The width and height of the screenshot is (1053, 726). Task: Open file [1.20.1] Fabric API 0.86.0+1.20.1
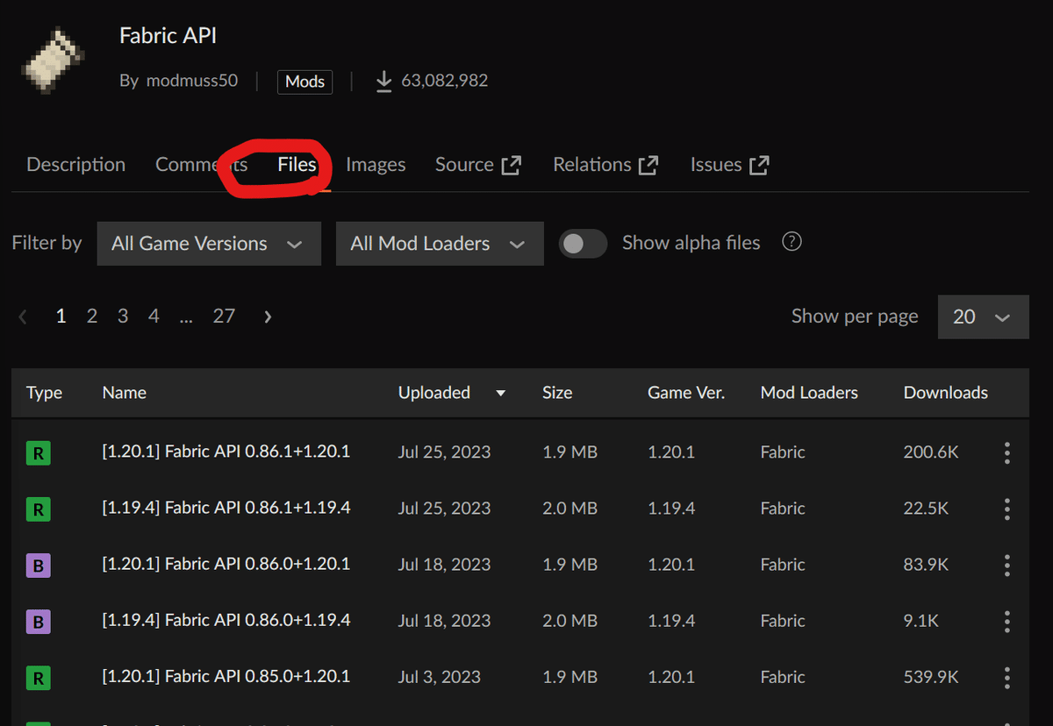tap(226, 564)
